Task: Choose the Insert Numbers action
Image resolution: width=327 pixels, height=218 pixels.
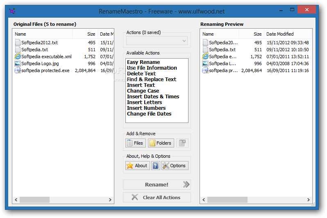Action: tap(146, 108)
